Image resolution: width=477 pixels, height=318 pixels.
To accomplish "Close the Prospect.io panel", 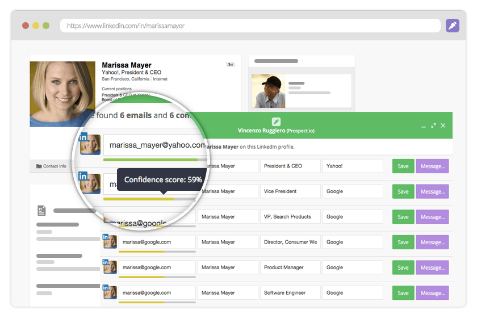I will 443,125.
